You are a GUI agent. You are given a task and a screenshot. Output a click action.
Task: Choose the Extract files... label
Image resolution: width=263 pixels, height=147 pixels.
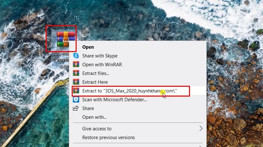tap(95, 73)
